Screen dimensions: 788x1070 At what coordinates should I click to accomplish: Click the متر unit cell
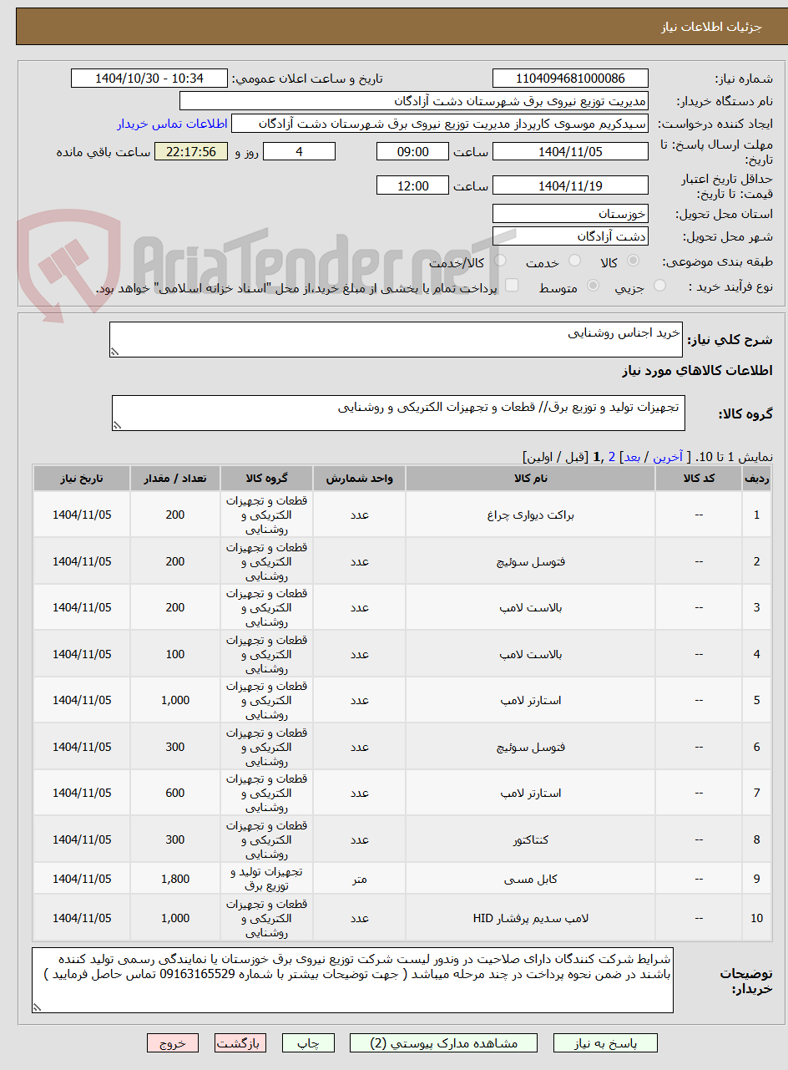pos(359,879)
